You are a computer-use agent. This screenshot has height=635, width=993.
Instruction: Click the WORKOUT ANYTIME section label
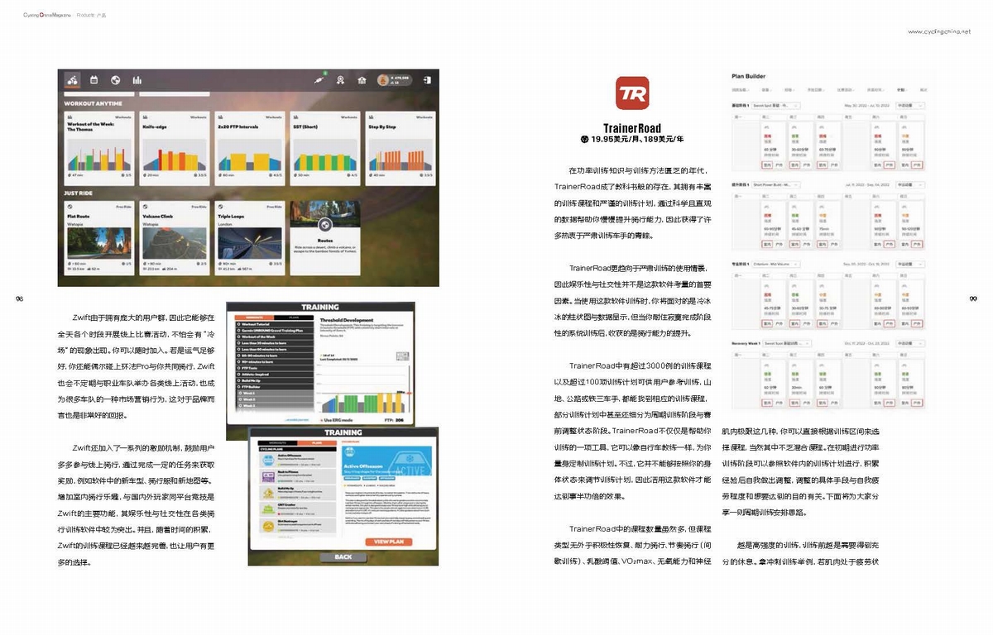coord(94,103)
